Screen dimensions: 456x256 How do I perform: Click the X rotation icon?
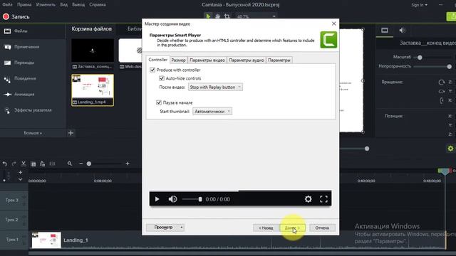(x=442, y=100)
